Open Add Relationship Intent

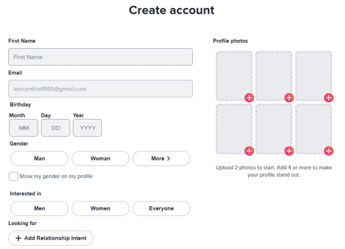click(51, 238)
